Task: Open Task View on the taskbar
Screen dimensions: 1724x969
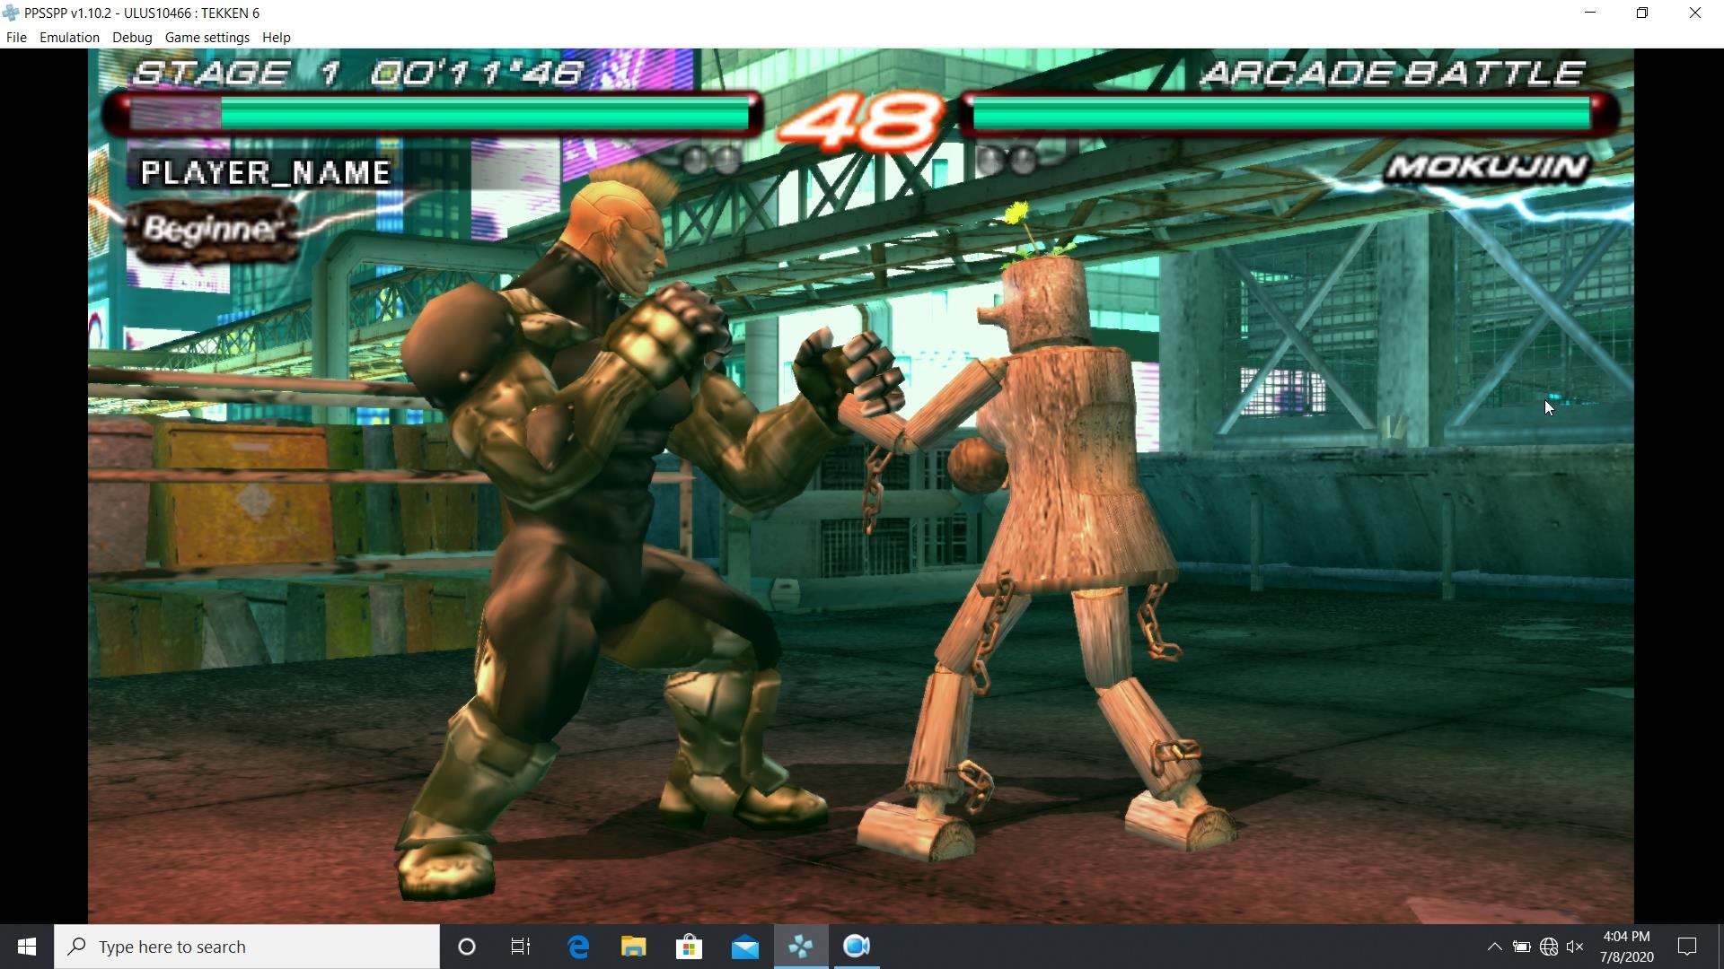Action: pos(520,947)
